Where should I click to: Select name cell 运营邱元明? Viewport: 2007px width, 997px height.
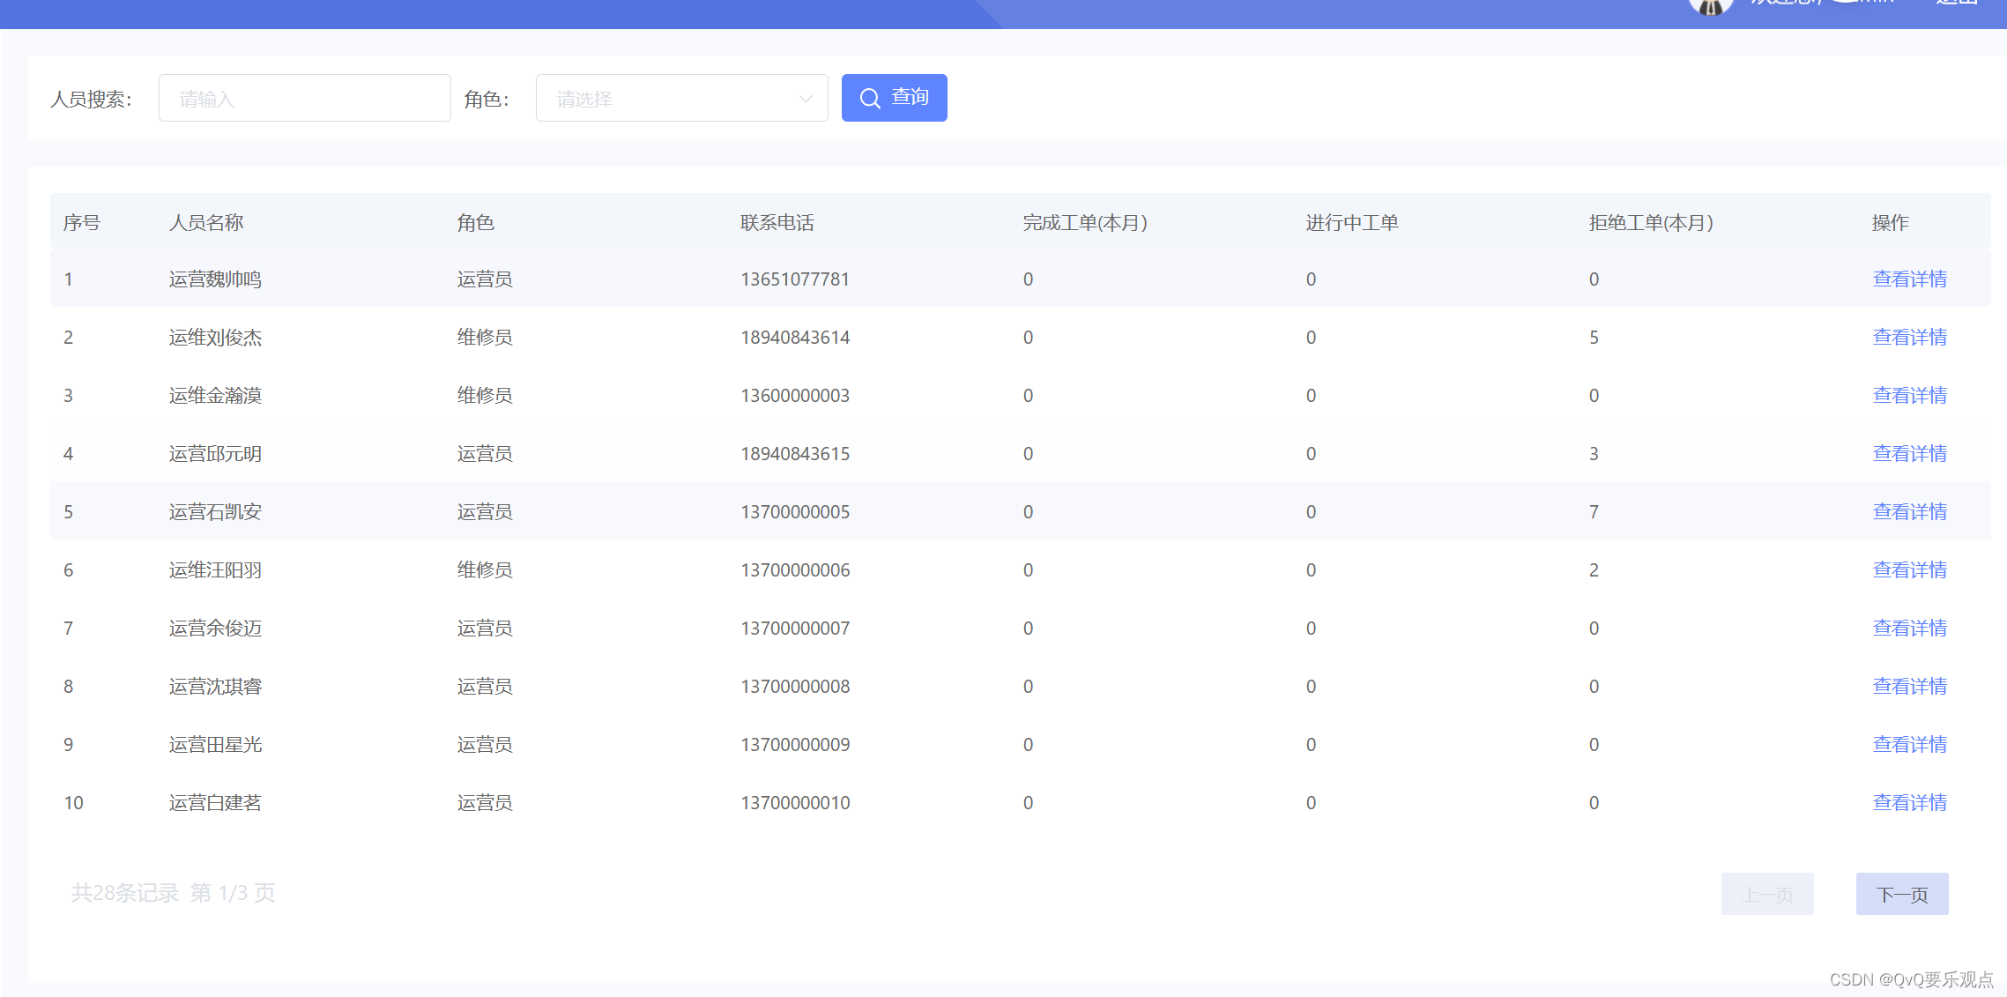pyautogui.click(x=215, y=454)
